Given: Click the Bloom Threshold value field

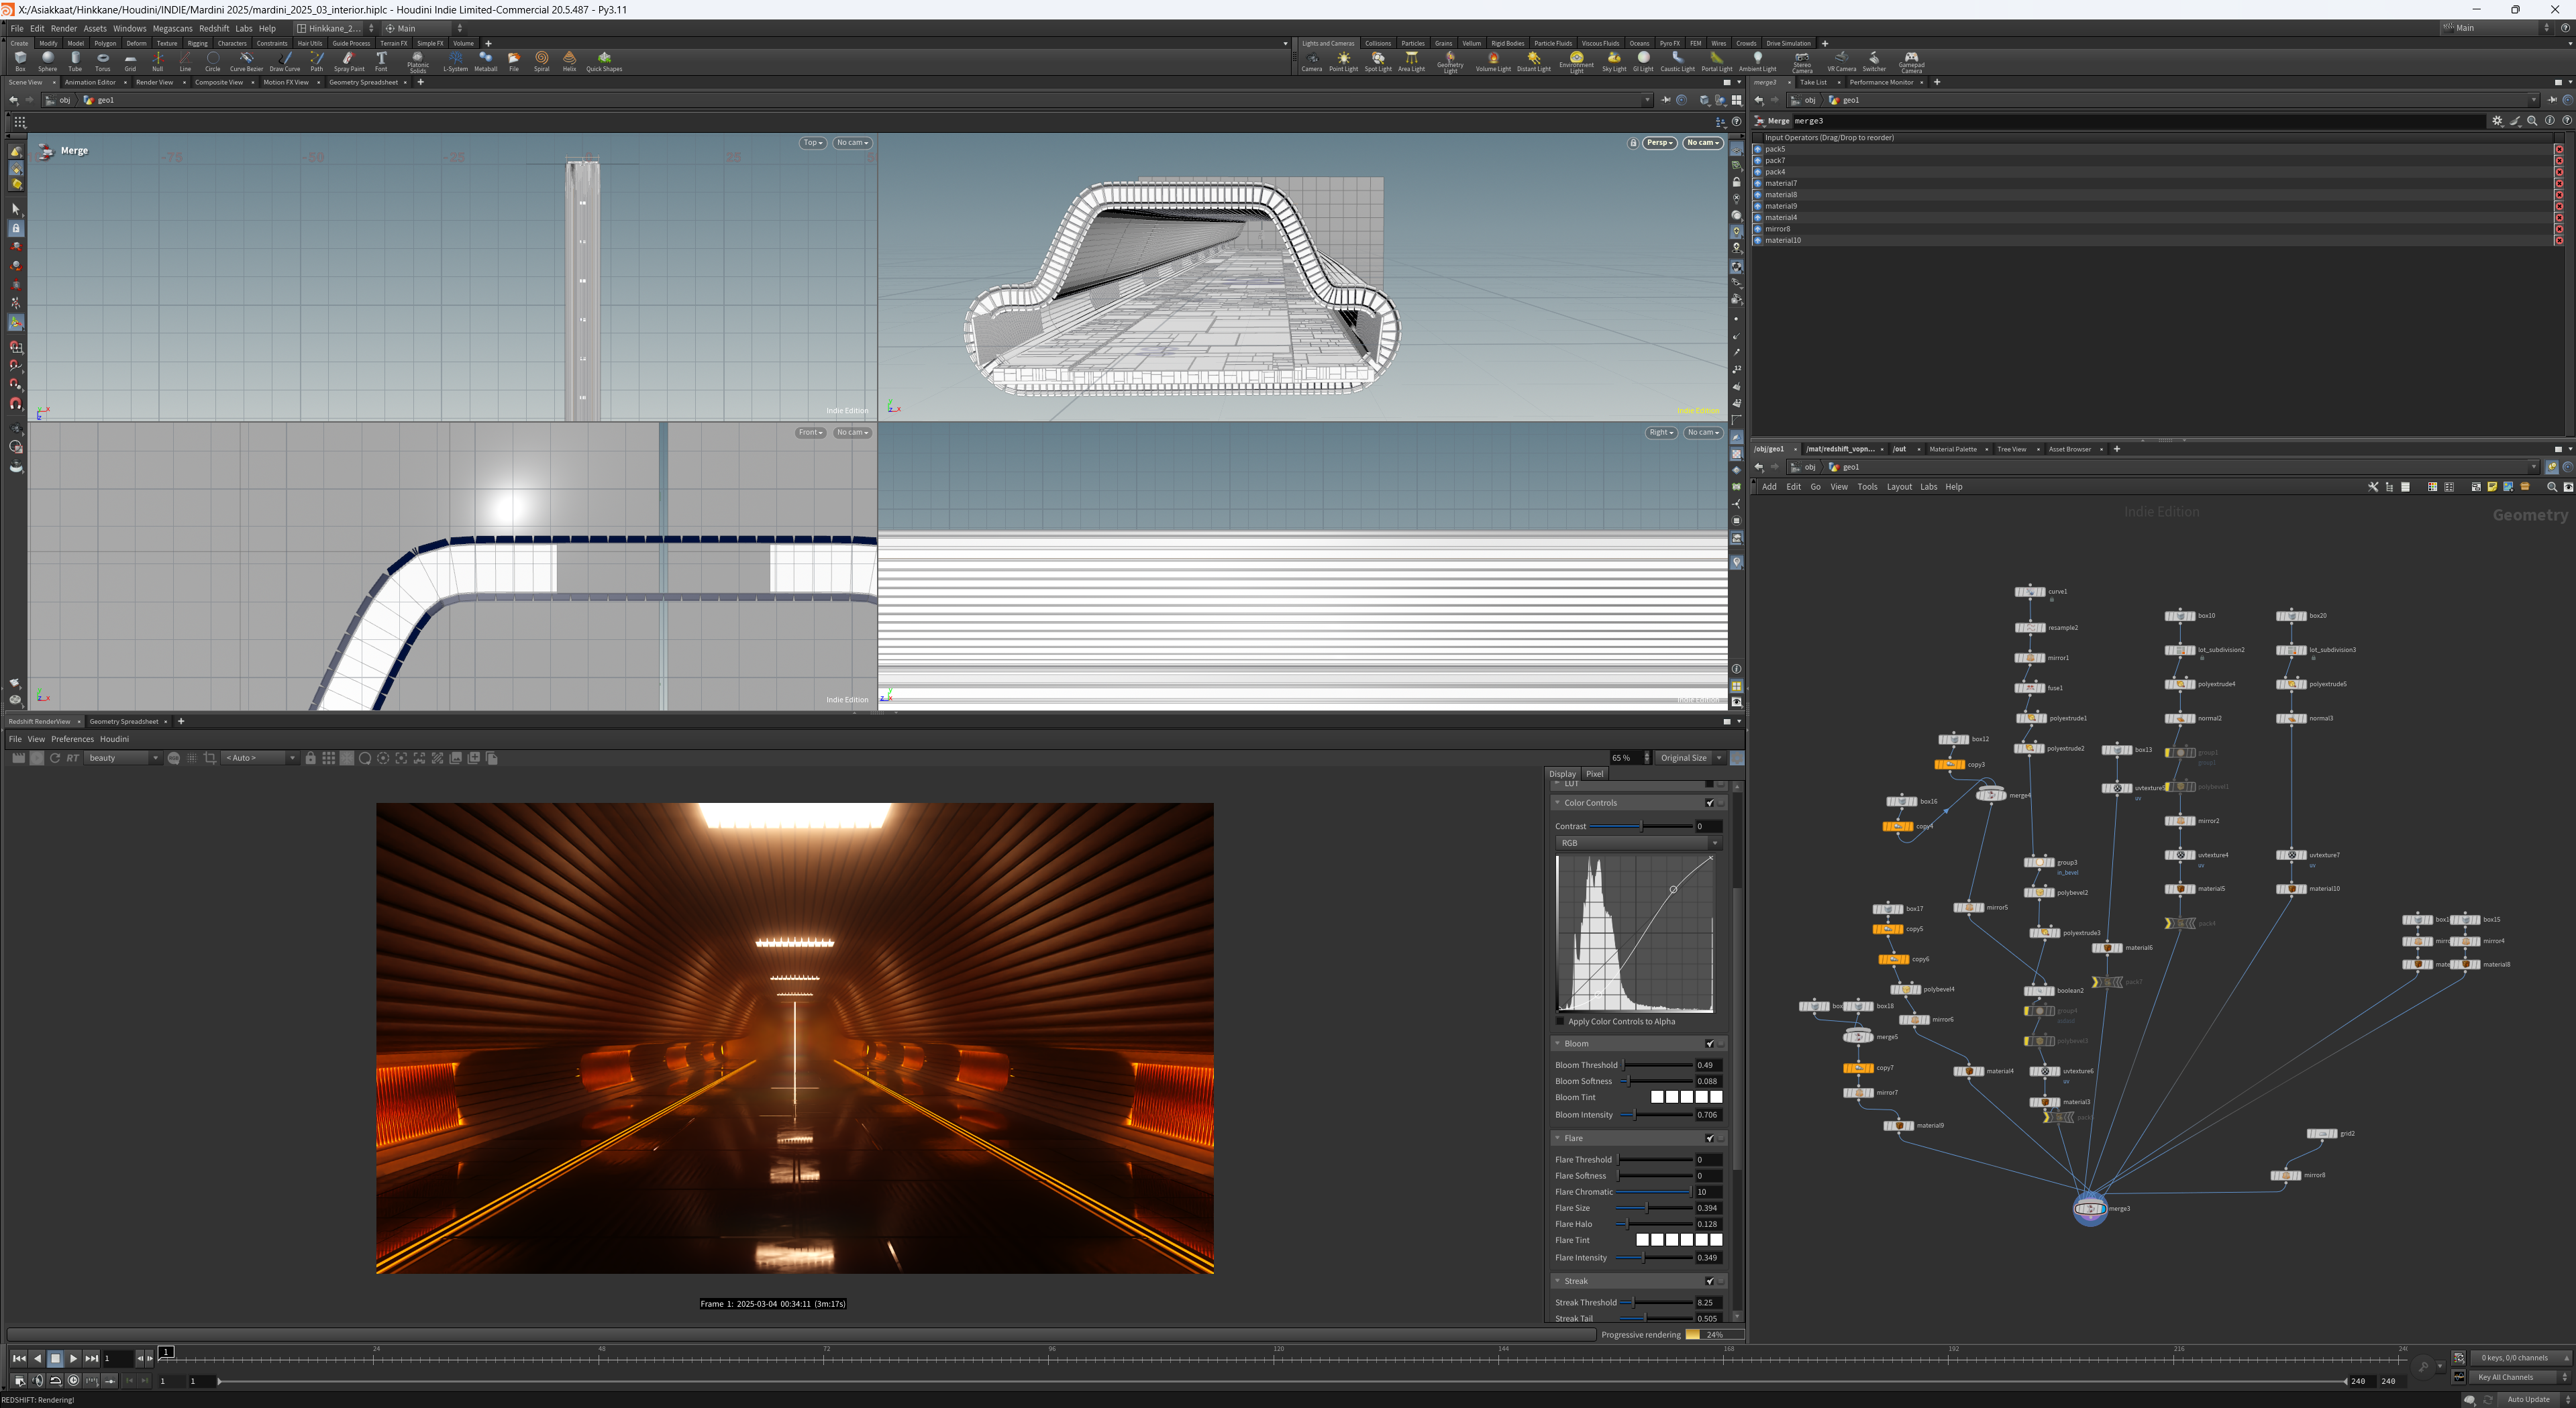Looking at the screenshot, I should tap(1709, 1065).
